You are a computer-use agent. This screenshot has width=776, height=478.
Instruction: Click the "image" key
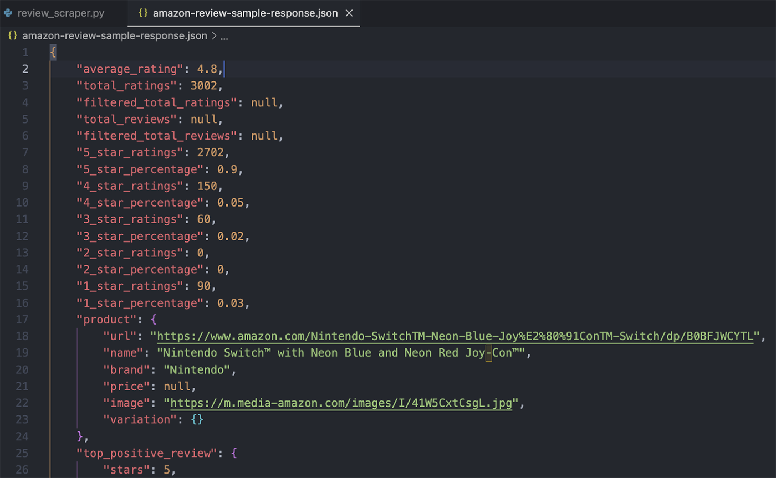pyautogui.click(x=126, y=403)
